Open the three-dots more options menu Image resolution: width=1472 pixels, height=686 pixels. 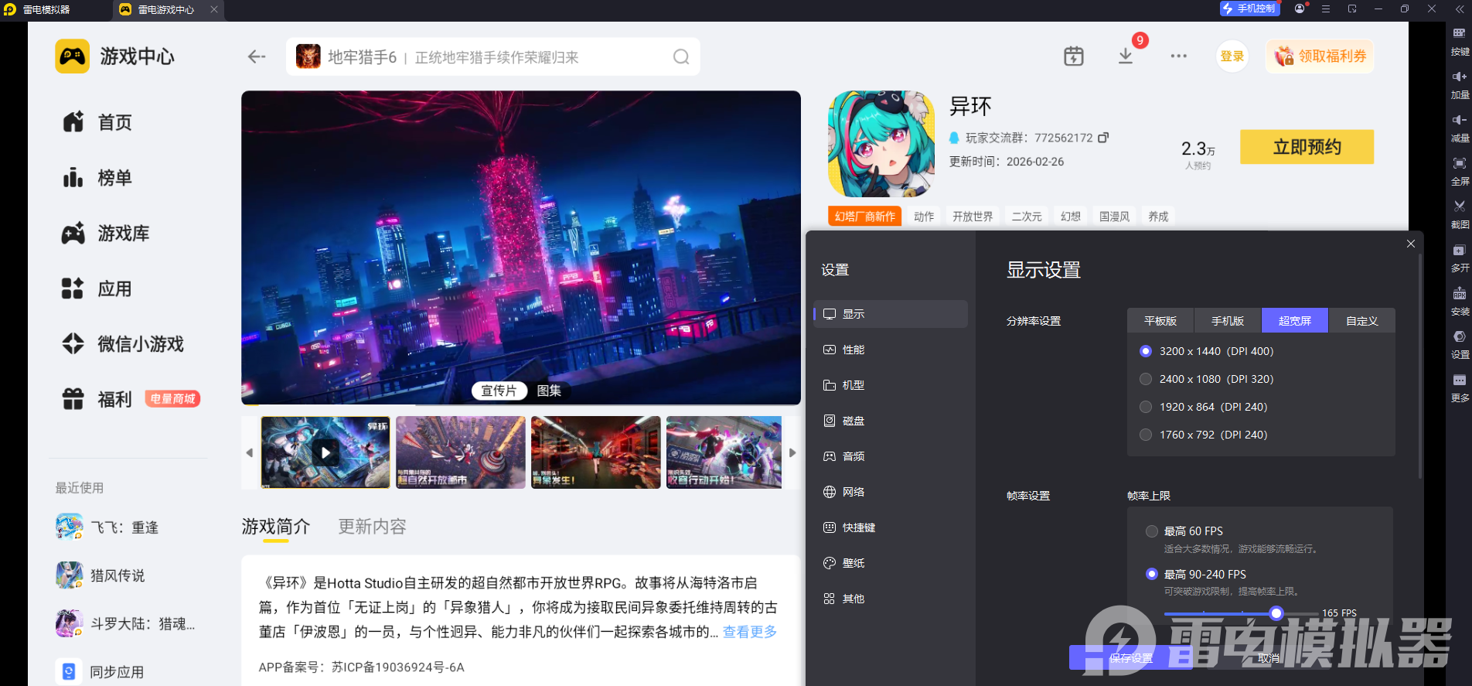coord(1178,56)
